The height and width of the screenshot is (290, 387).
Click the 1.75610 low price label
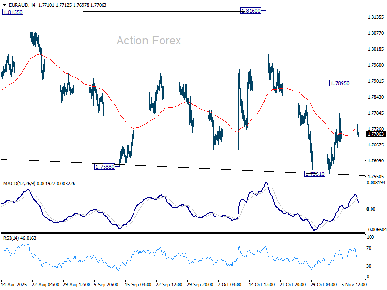point(314,174)
